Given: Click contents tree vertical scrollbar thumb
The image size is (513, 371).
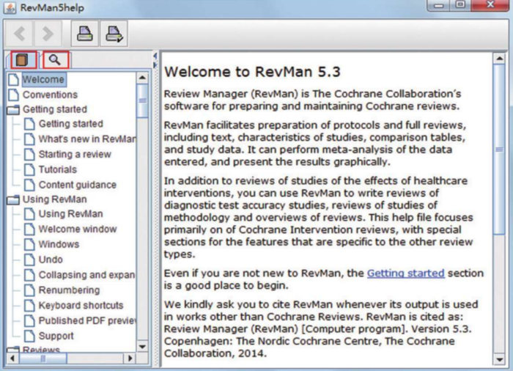Looking at the screenshot, I should click(142, 101).
